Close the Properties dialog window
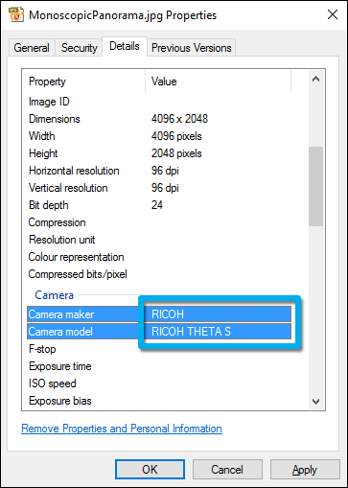 [333, 14]
